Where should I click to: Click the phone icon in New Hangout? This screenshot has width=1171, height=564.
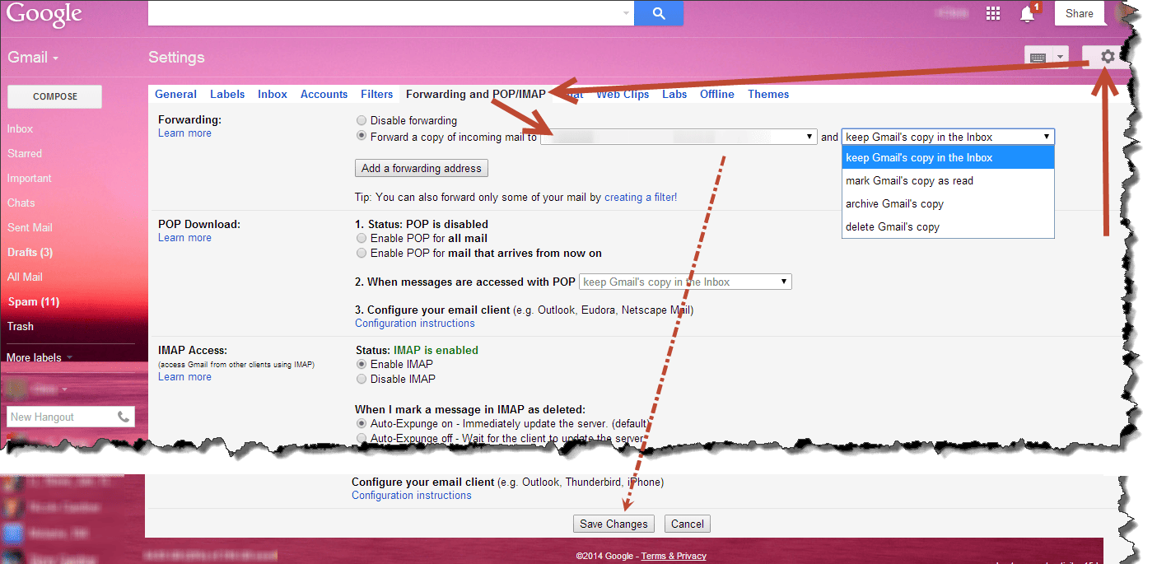[124, 417]
